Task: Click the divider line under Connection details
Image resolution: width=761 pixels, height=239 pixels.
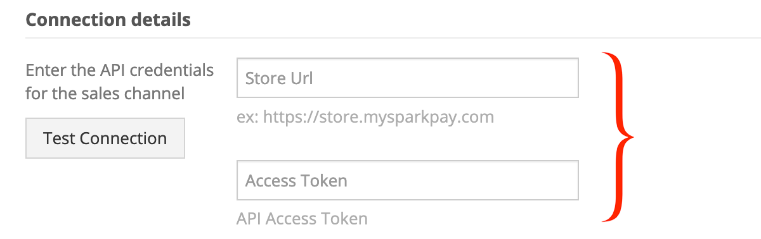Action: [393, 38]
